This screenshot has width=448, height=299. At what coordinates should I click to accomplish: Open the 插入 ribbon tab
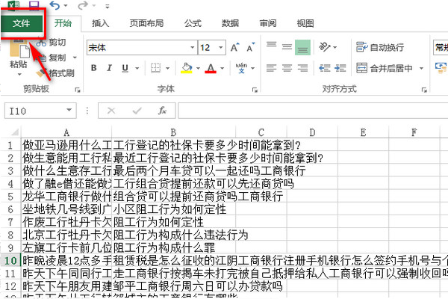click(100, 23)
